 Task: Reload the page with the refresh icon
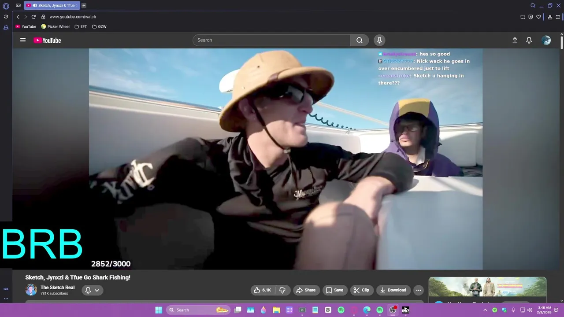pos(33,17)
